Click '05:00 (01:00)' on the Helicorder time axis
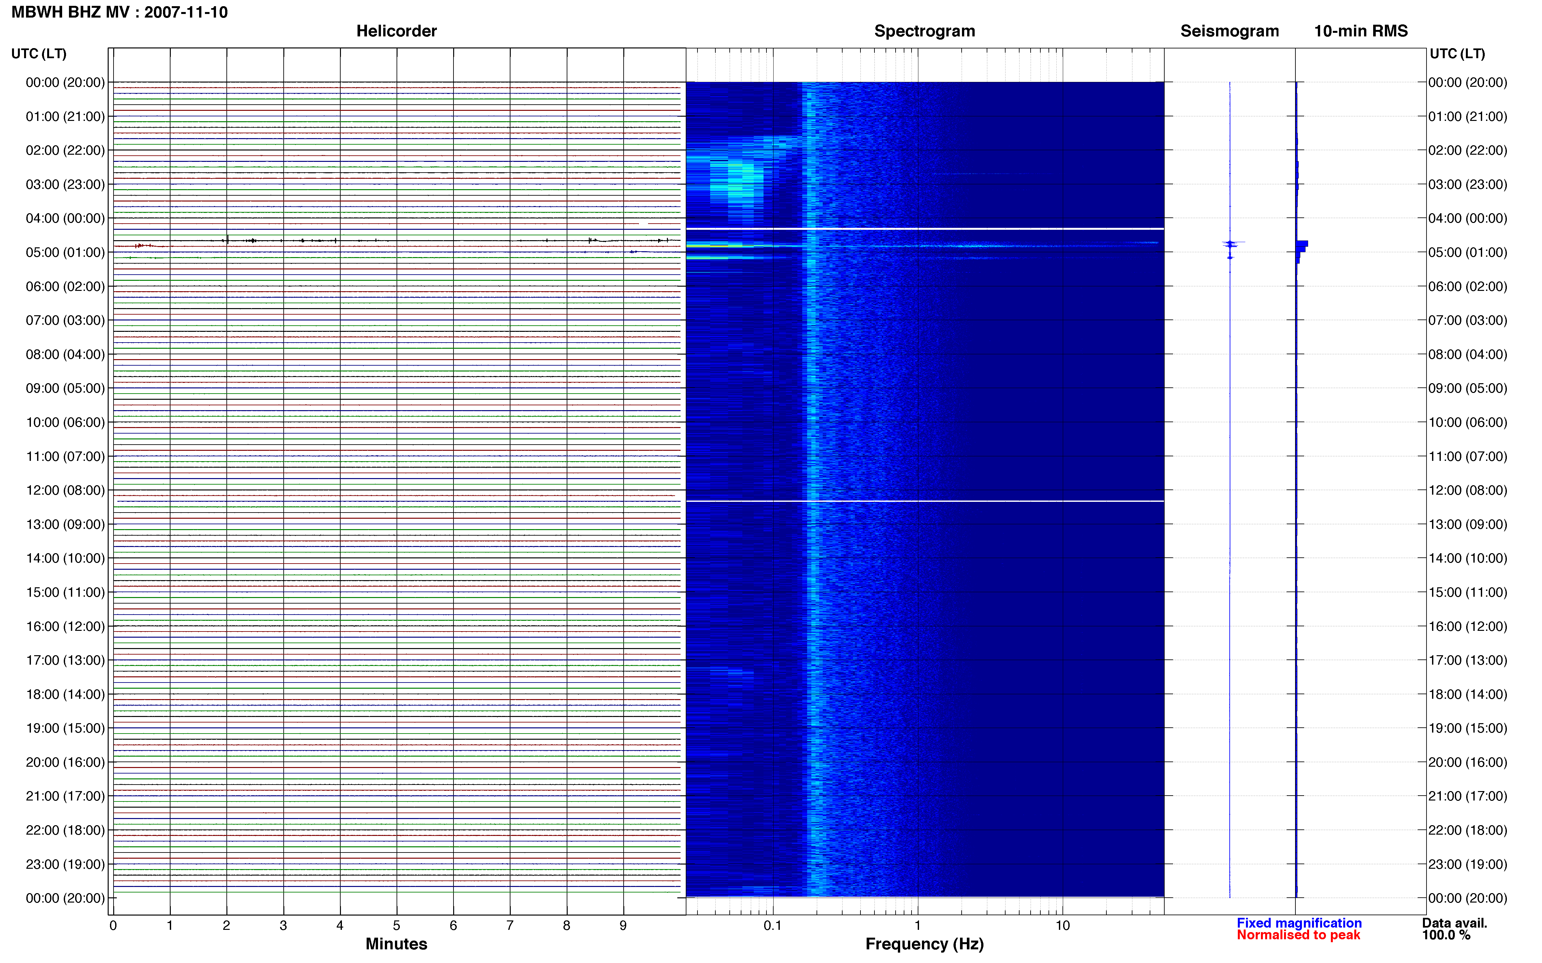This screenshot has width=1542, height=963. pyautogui.click(x=65, y=252)
